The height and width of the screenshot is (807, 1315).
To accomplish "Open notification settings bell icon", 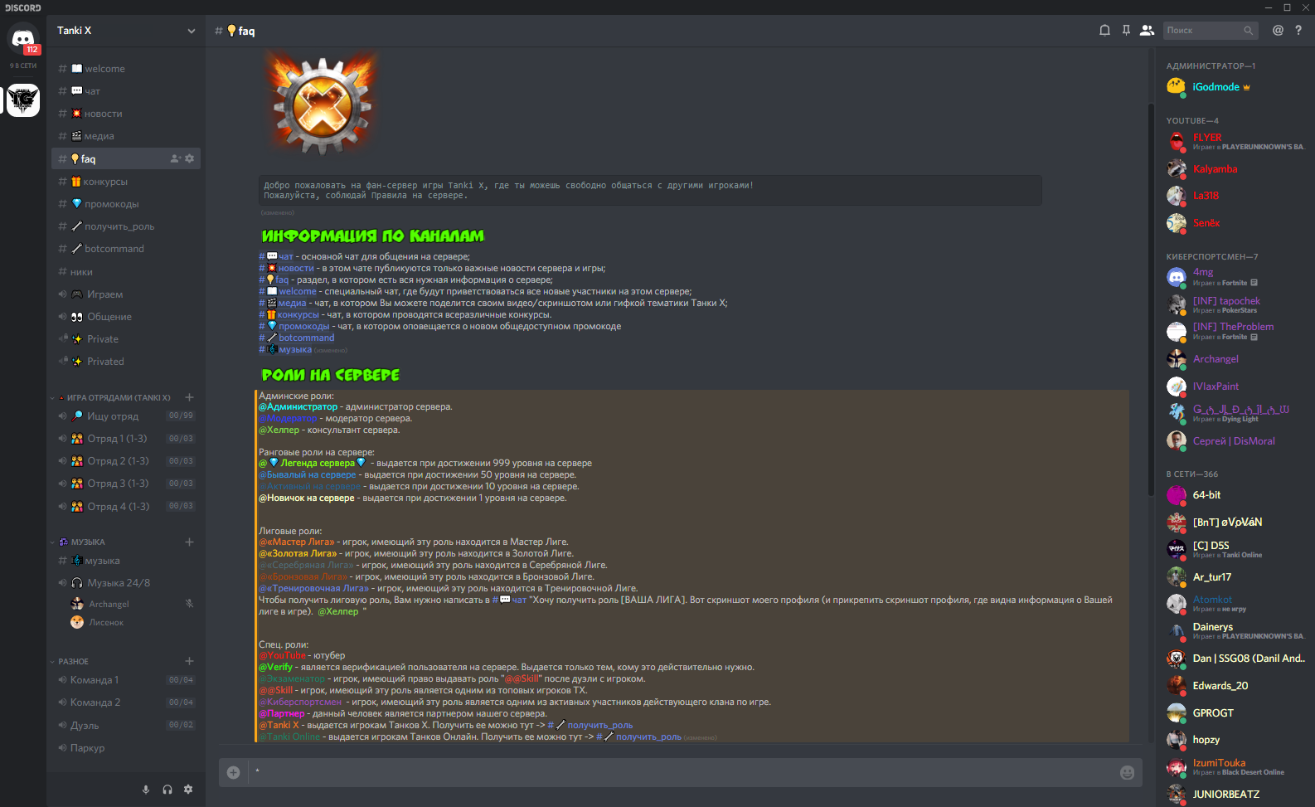I will [x=1104, y=31].
